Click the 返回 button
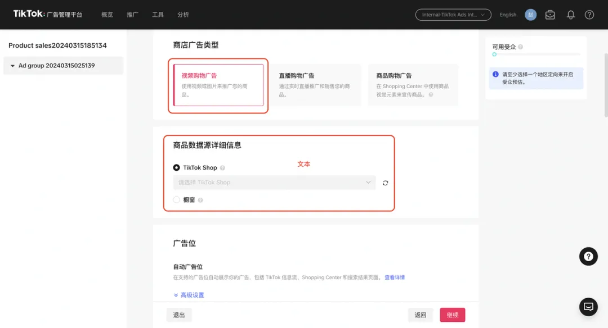Viewport: 608px width, 328px height. [x=421, y=315]
